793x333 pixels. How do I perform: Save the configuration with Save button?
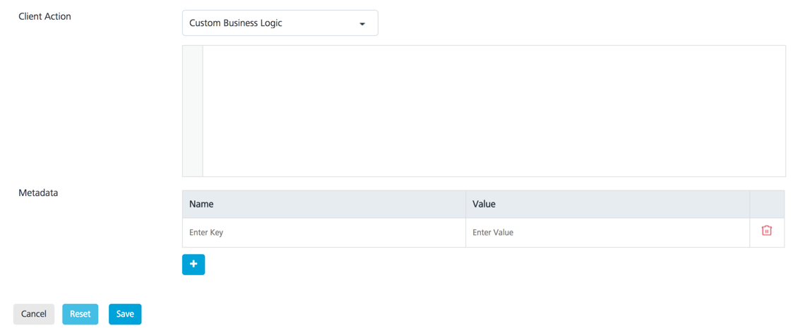point(125,314)
